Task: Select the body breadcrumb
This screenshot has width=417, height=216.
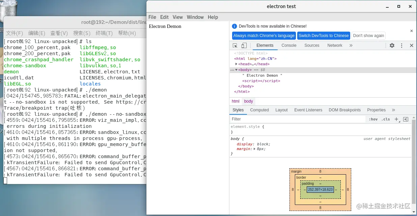Action: 249,101
